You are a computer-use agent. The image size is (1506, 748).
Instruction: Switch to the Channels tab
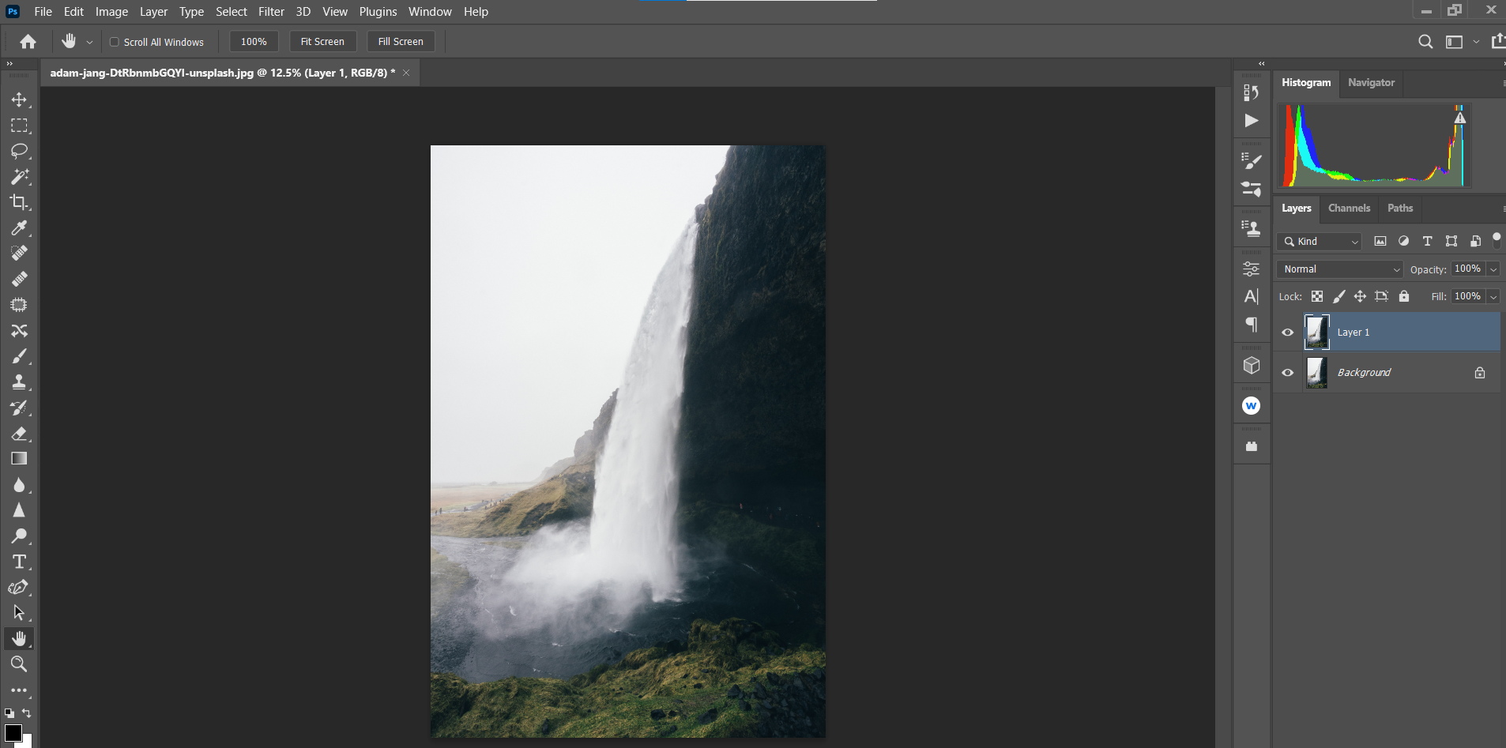click(x=1349, y=209)
